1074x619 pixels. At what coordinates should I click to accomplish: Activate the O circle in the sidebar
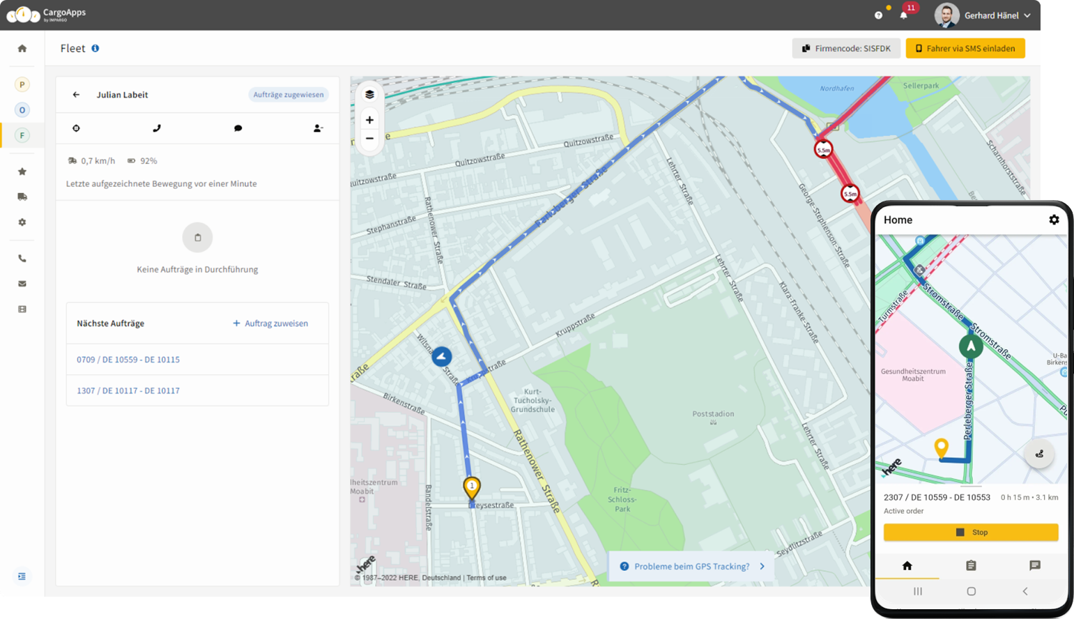(22, 109)
